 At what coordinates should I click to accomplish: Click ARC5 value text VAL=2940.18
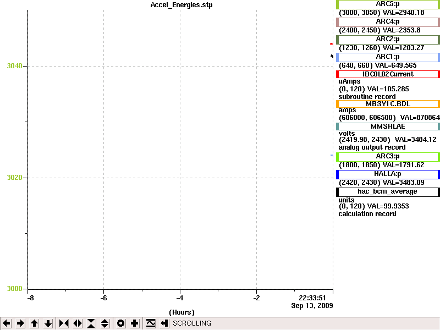tap(404, 13)
